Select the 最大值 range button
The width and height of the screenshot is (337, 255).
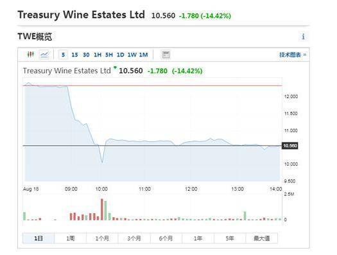[261, 238]
